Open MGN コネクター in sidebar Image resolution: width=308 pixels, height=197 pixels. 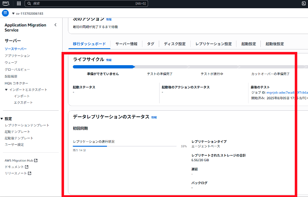click(x=16, y=83)
